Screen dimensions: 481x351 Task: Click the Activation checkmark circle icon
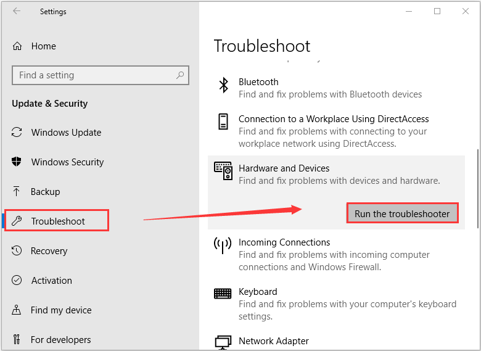(17, 281)
